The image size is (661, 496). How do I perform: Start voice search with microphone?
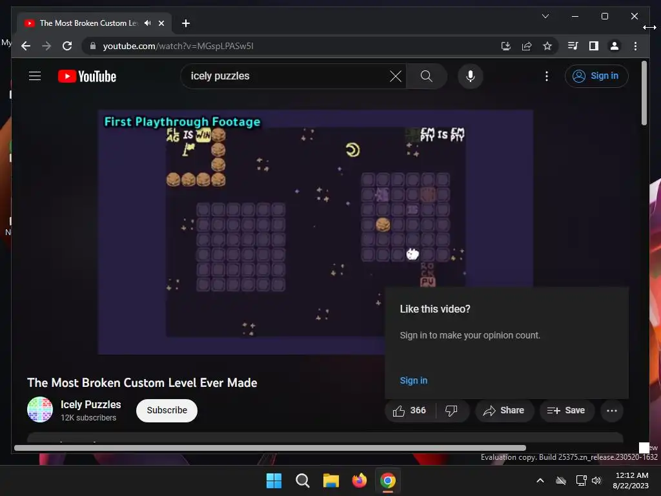click(x=471, y=76)
